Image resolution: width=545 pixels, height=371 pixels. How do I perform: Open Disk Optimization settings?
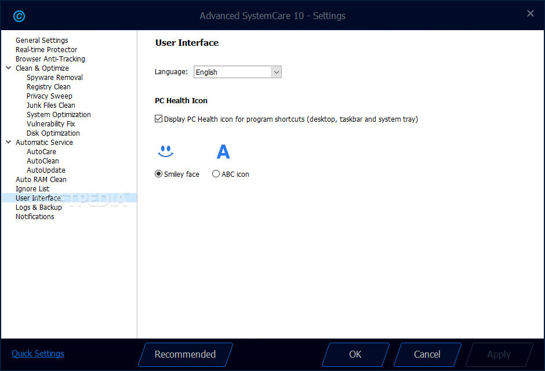53,133
